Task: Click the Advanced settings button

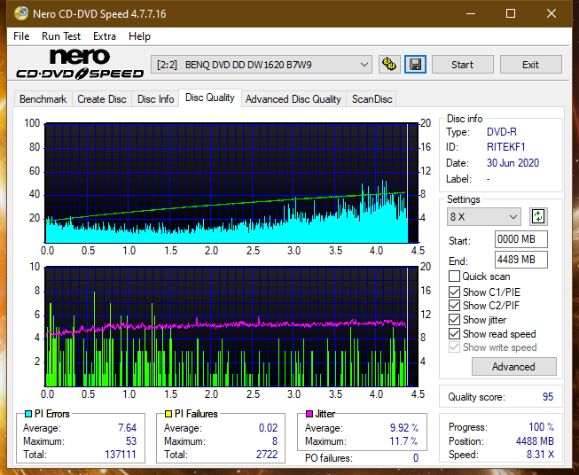Action: [513, 367]
